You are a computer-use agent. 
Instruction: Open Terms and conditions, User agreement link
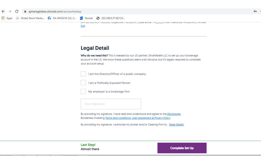(x=138, y=118)
